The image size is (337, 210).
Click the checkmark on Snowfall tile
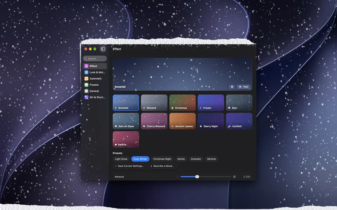tap(116, 98)
